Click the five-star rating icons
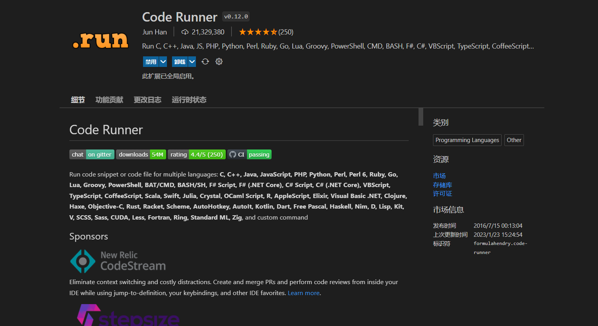The height and width of the screenshot is (326, 598). (258, 32)
